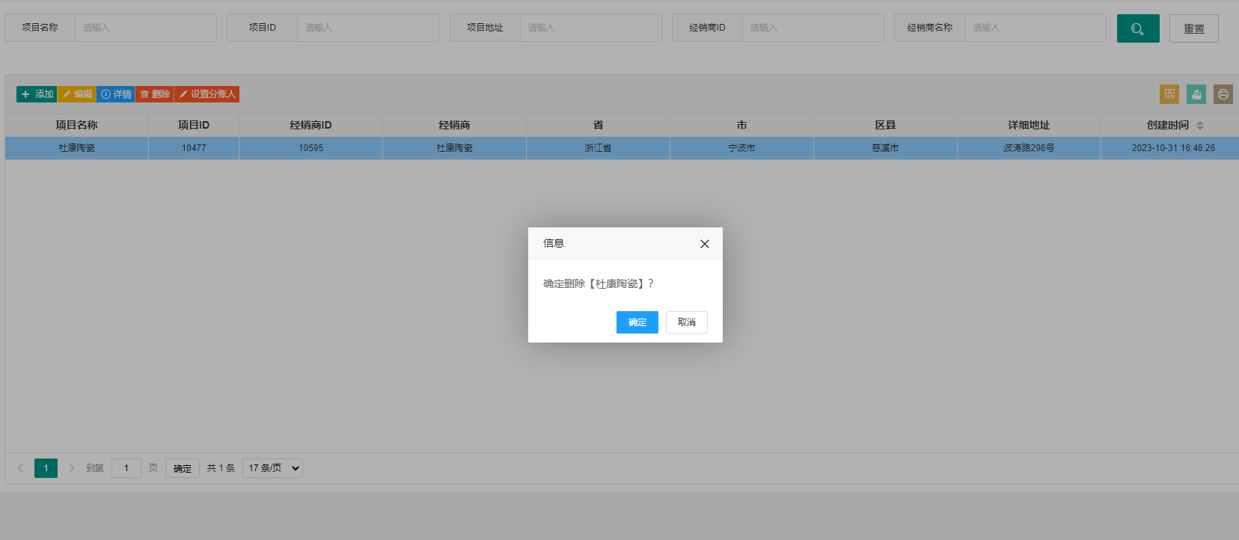Open the column filter grid icon
The height and width of the screenshot is (540, 1239).
click(1169, 94)
